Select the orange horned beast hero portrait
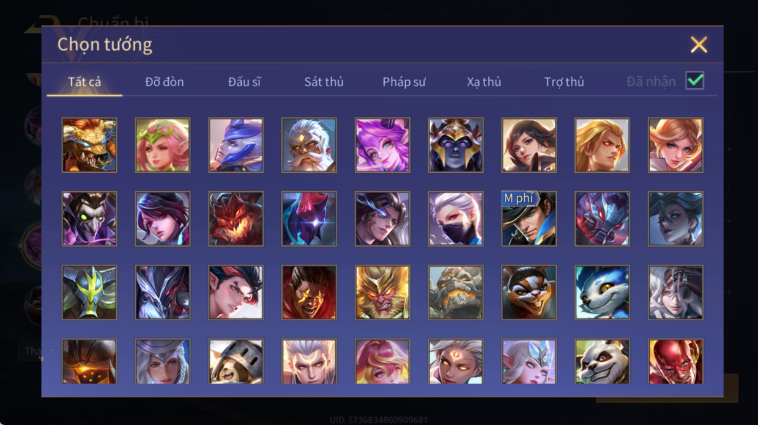This screenshot has height=425, width=758. click(89, 145)
